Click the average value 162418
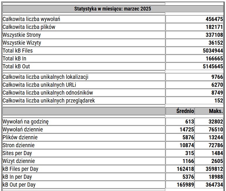The image size is (226, 191). tap(185, 169)
